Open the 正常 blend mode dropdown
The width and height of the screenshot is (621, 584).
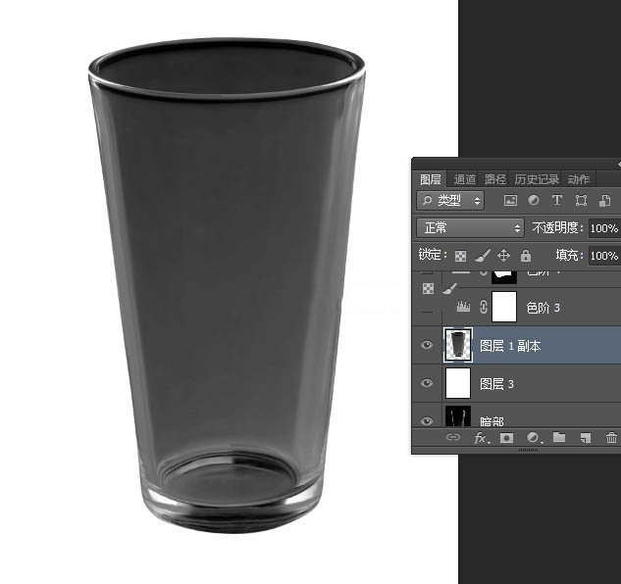[x=470, y=228]
